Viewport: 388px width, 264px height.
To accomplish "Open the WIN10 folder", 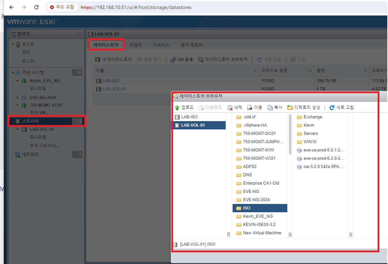I will 321,142.
